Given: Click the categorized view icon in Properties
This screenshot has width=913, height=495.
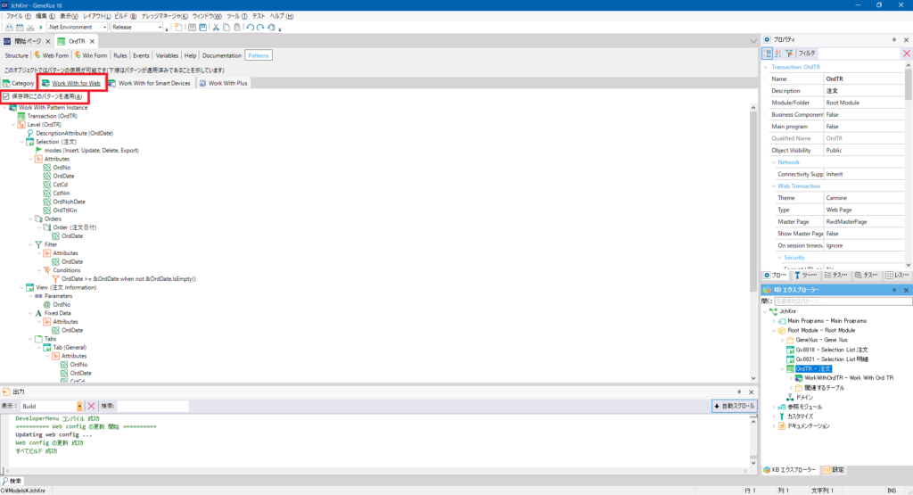Looking at the screenshot, I should pyautogui.click(x=768, y=54).
